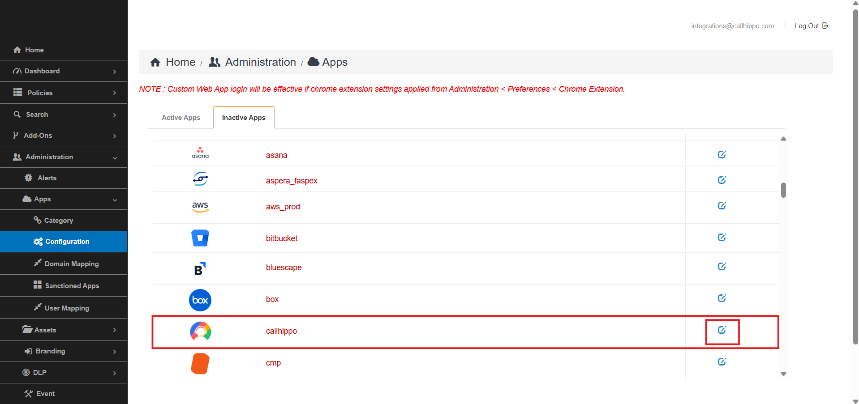Click the Home icon in sidebar
This screenshot has width=859, height=404.
click(x=17, y=50)
